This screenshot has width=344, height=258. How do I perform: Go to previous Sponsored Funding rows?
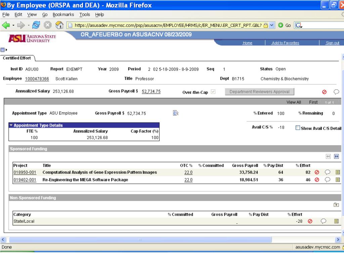point(328,157)
